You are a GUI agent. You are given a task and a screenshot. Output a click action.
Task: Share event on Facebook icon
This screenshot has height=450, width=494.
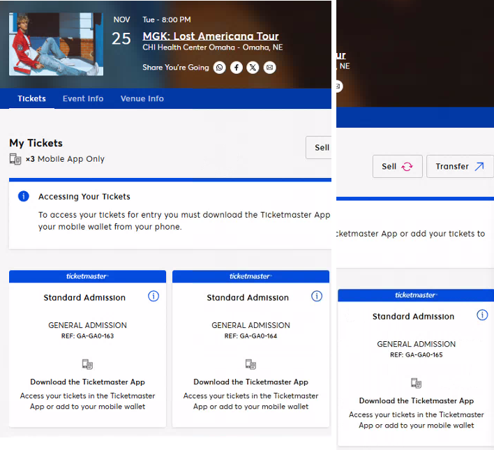point(237,68)
